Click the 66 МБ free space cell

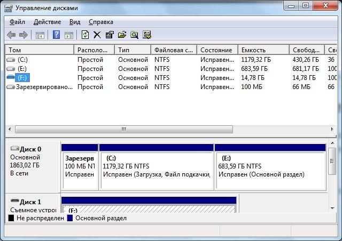(x=301, y=87)
